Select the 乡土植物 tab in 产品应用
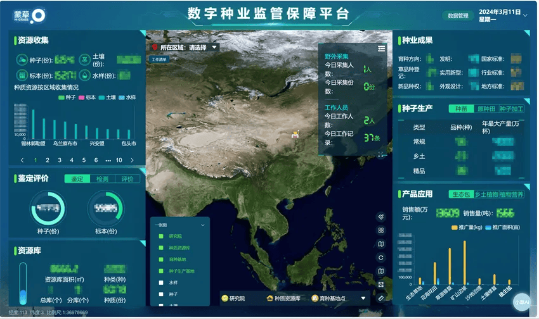Image resolution: width=539 pixels, height=319 pixels. tap(486, 194)
